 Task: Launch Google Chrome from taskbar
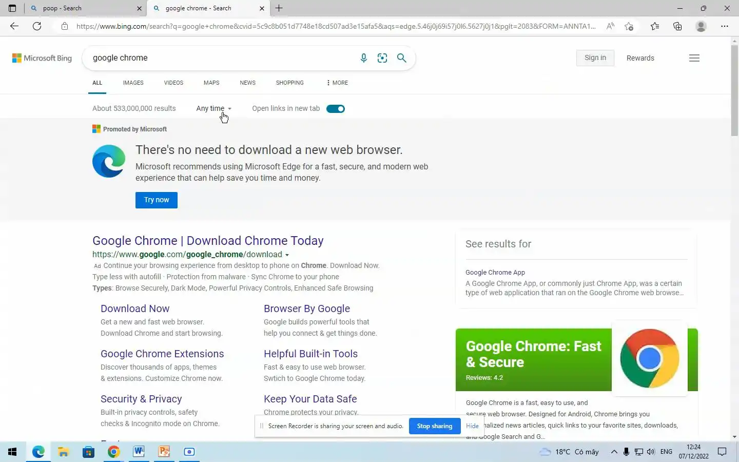pyautogui.click(x=113, y=452)
